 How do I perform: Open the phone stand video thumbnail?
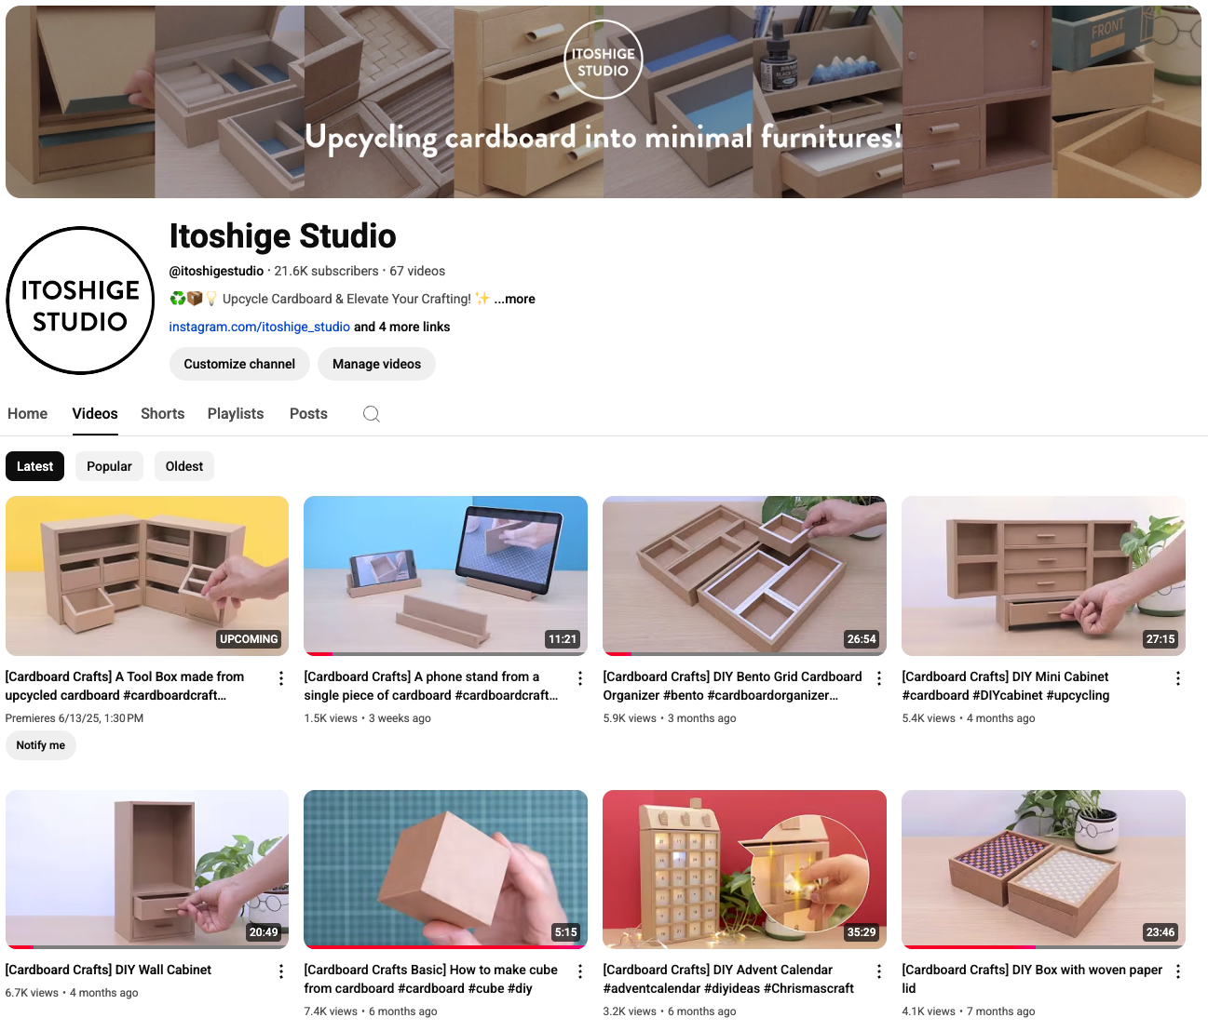tap(446, 576)
